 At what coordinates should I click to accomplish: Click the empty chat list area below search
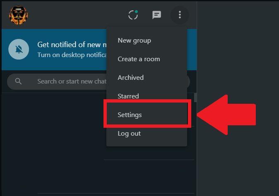53,142
